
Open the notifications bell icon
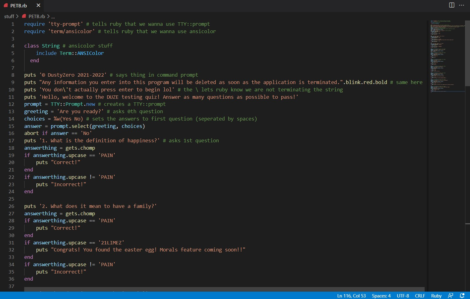462,296
